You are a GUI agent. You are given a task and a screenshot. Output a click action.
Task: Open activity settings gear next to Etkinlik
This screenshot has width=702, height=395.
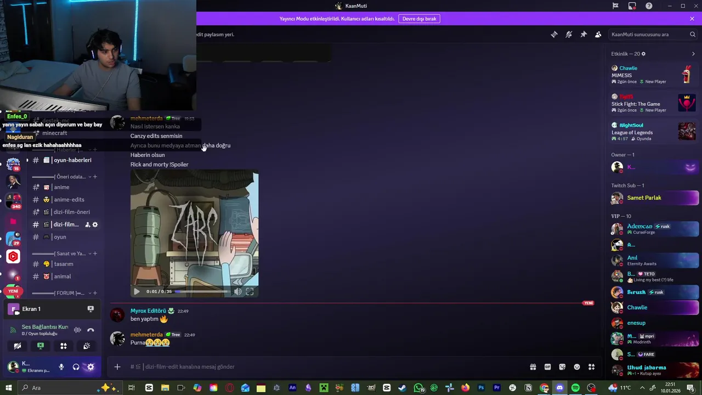click(643, 54)
